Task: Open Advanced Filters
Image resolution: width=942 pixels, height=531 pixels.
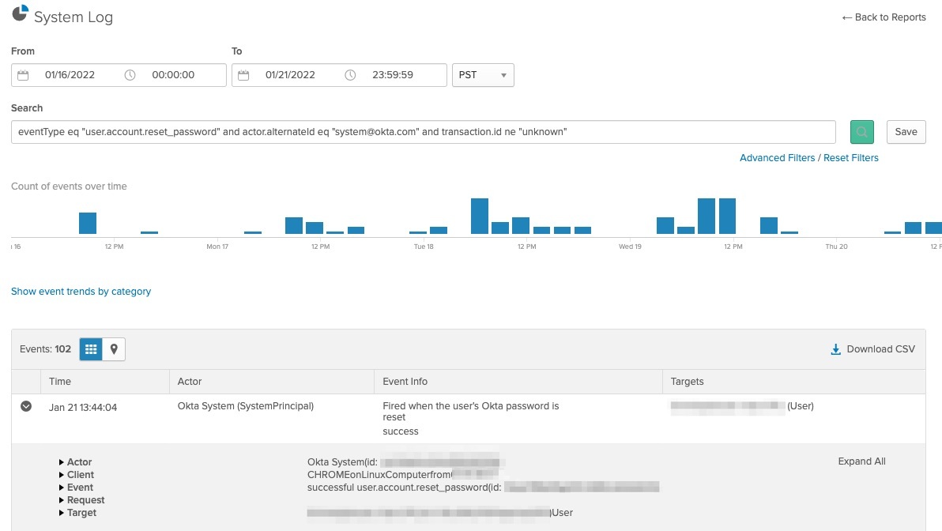Action: 777,157
